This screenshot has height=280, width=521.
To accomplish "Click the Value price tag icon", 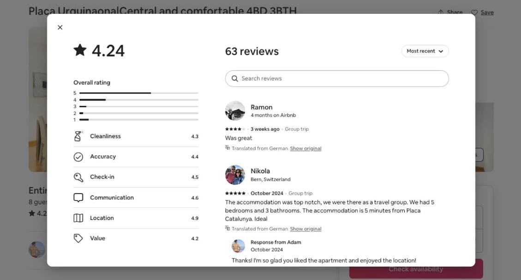I will 78,238.
